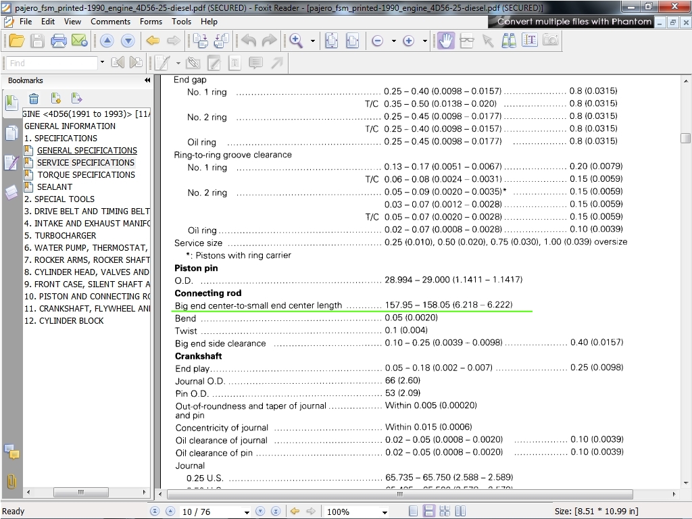Open the page number dropdown
Image resolution: width=692 pixels, height=519 pixels.
point(247,512)
